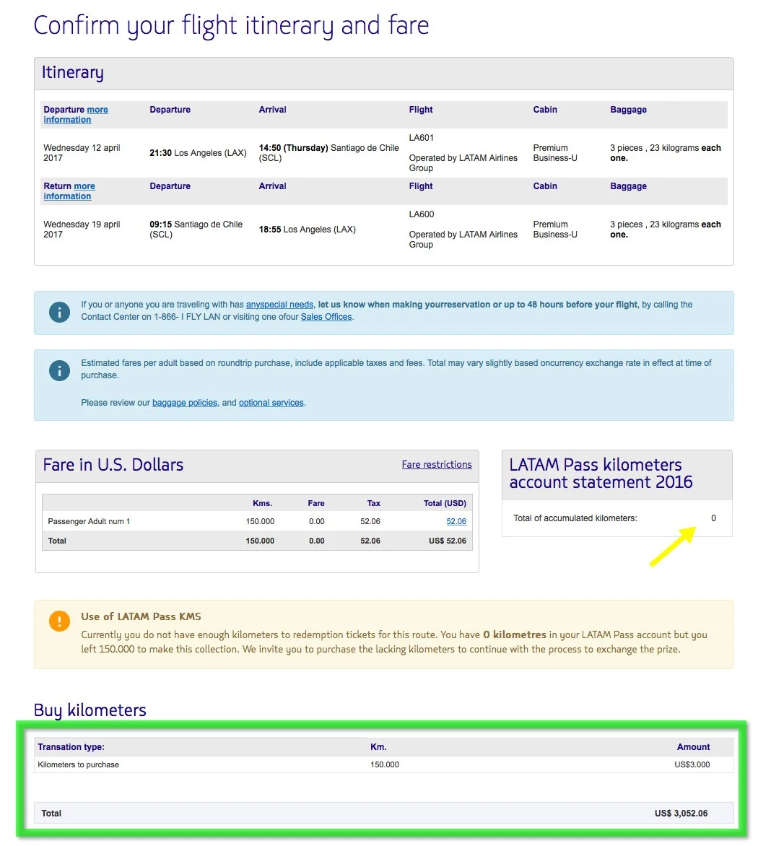This screenshot has height=846, width=758.
Task: Click arrival 14:50 (Thursday) Santiago de Chile
Action: pyautogui.click(x=328, y=153)
